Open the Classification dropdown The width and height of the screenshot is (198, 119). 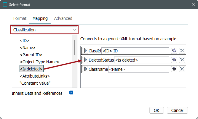44,30
